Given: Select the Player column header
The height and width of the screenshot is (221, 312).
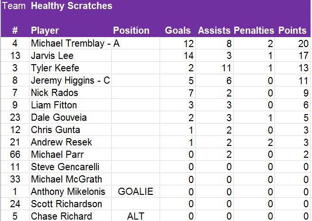Looking at the screenshot, I should click(x=45, y=30).
